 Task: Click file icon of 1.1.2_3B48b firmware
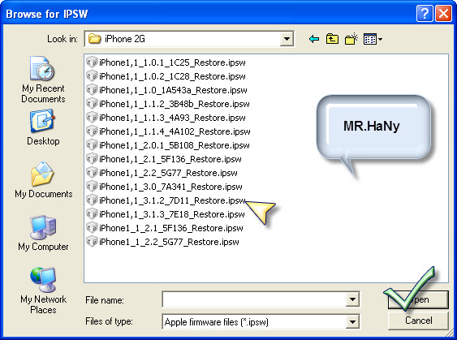92,103
